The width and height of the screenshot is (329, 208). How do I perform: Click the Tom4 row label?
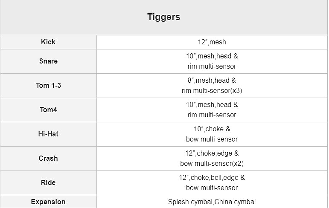pyautogui.click(x=48, y=110)
